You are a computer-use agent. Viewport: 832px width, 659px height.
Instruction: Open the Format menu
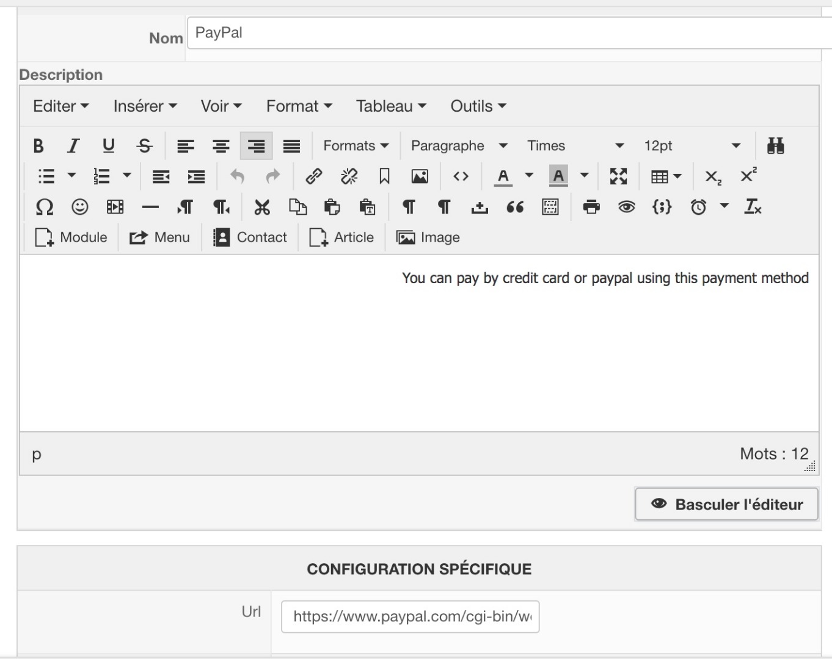[299, 106]
